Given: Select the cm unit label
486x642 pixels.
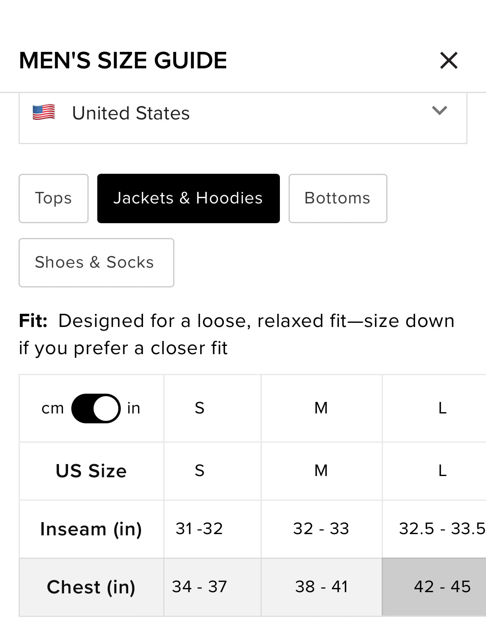Looking at the screenshot, I should tap(53, 409).
